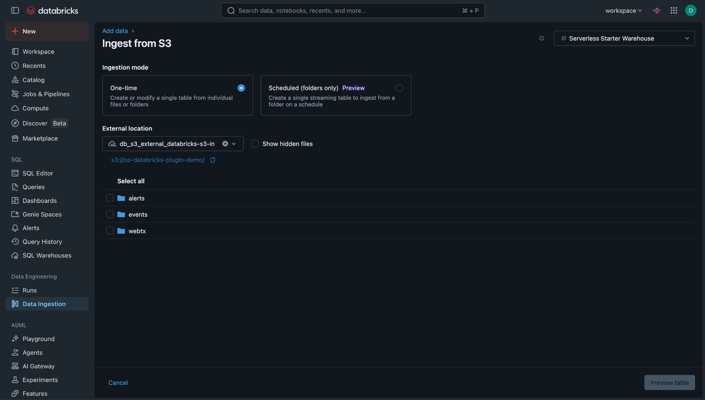
Task: Open the apps grid icon
Action: pyautogui.click(x=674, y=11)
